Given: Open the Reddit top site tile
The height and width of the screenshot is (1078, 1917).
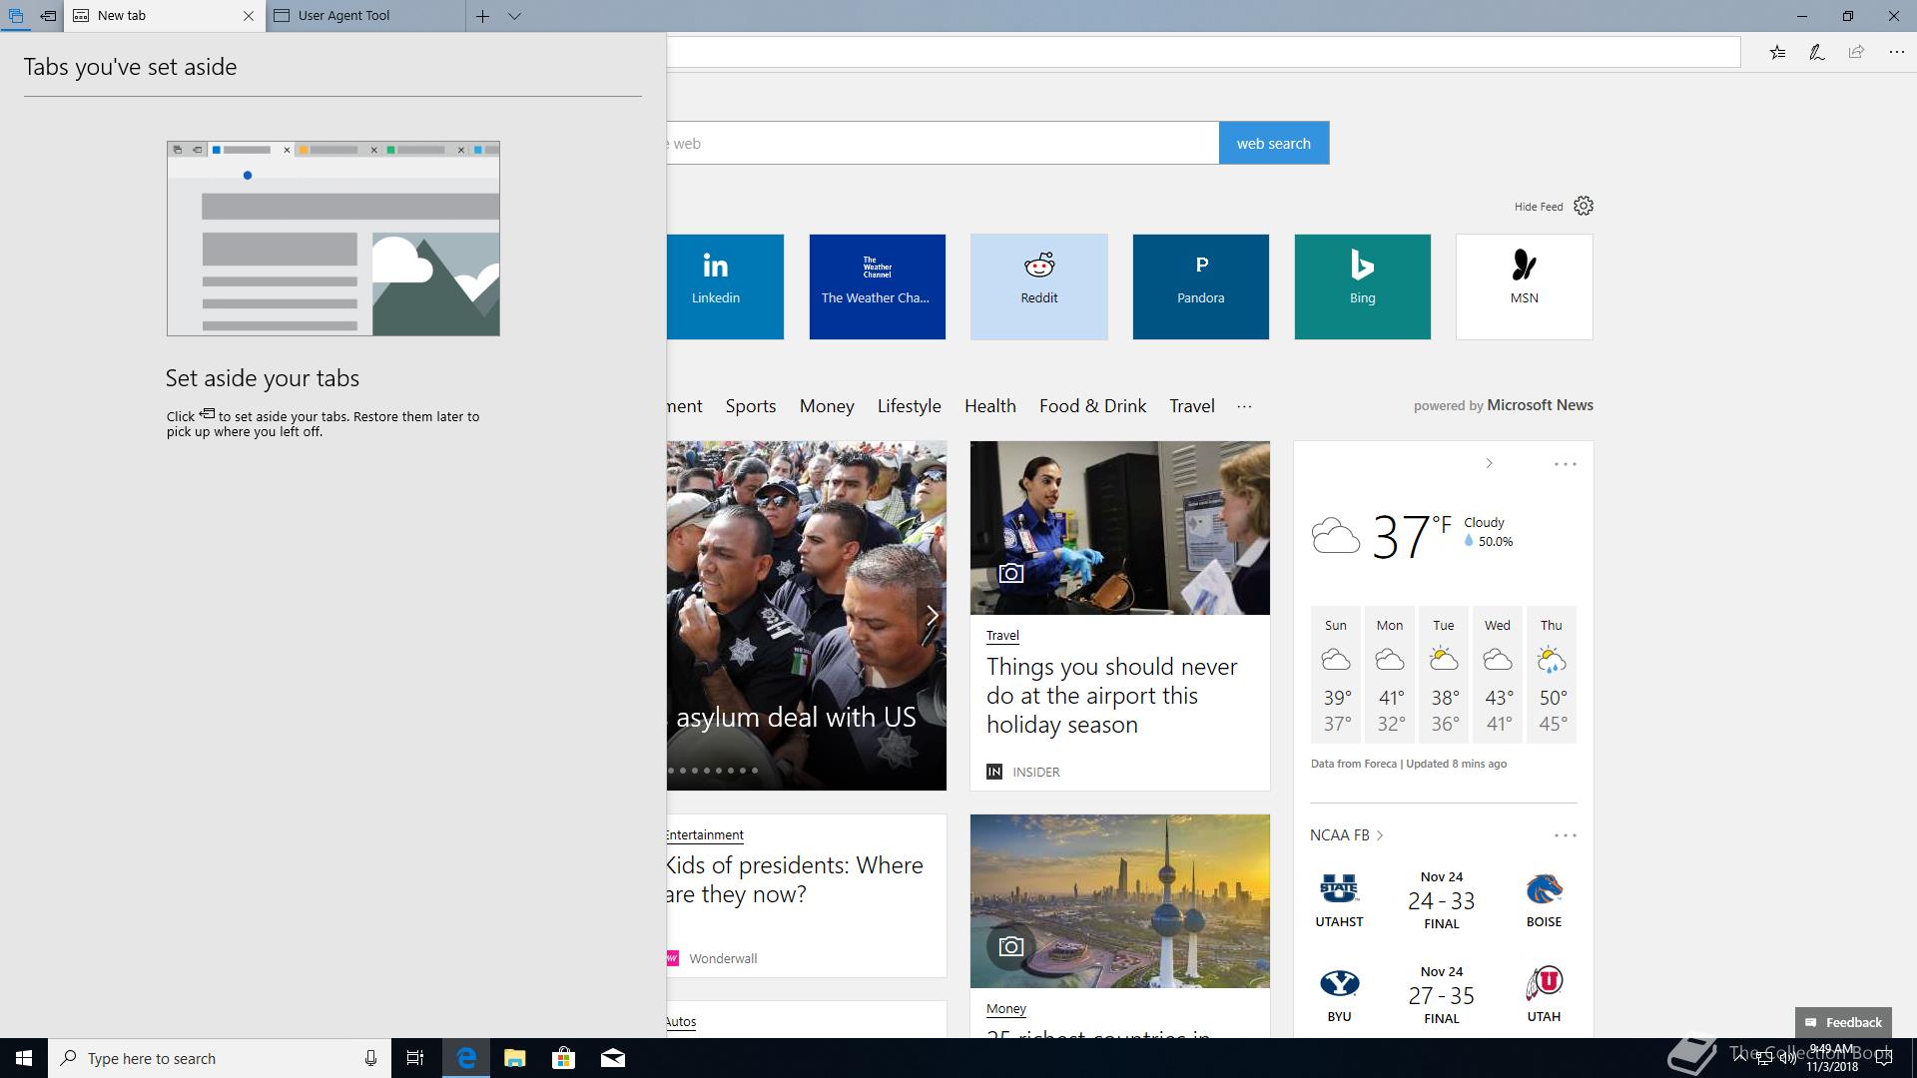Looking at the screenshot, I should (x=1038, y=286).
